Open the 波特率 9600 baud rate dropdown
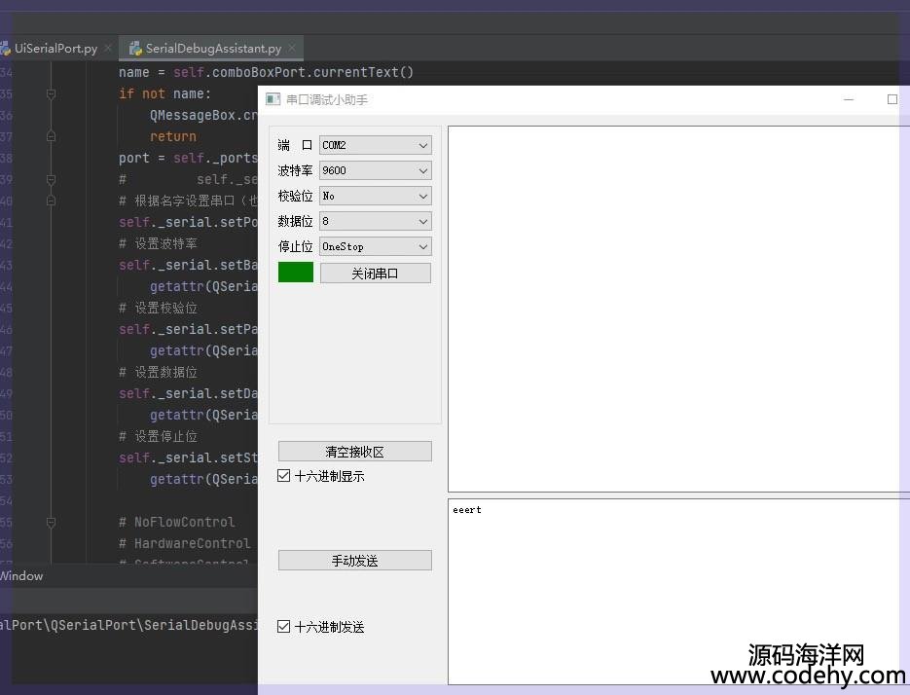910x695 pixels. click(375, 170)
